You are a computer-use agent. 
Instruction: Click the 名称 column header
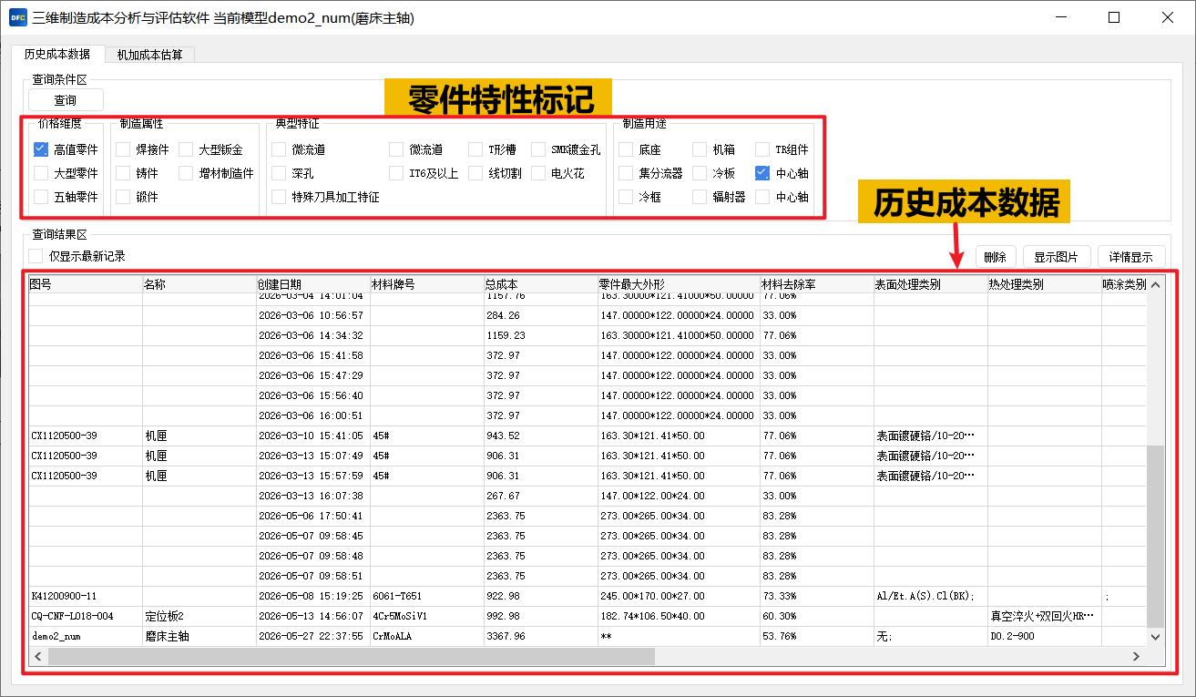[199, 284]
